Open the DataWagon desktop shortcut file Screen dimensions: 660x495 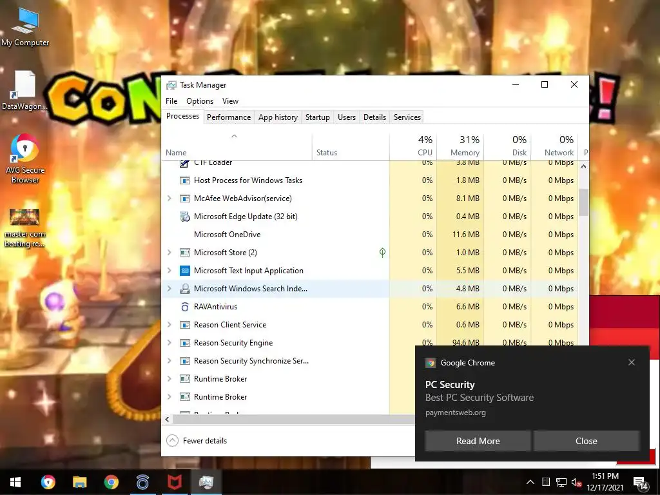24,90
